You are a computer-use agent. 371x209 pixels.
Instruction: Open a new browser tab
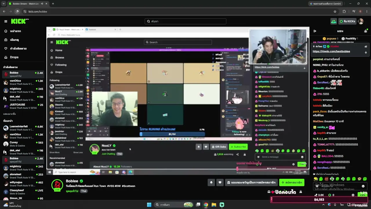point(53,4)
